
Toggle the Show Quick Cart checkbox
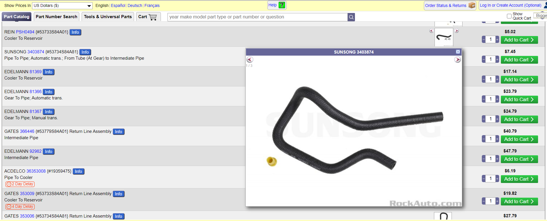(509, 16)
